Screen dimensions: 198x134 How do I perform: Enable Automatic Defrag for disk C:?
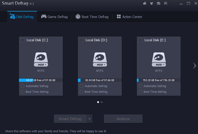22,86
